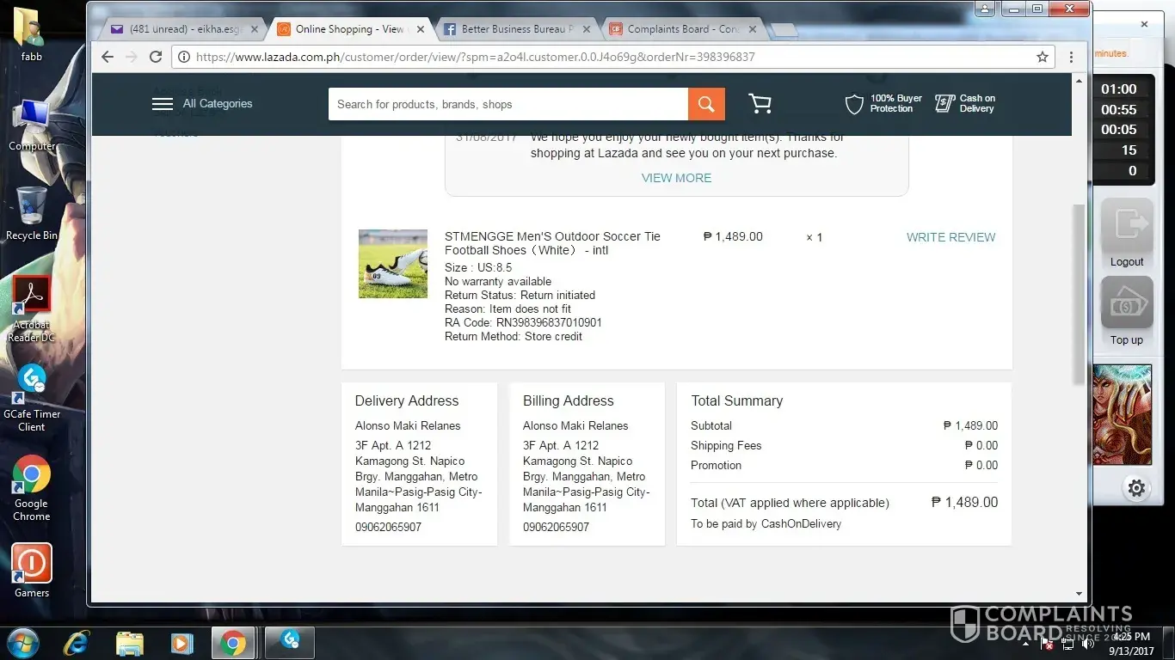
Task: Switch to the Better Business Bureau tab
Action: [x=516, y=29]
